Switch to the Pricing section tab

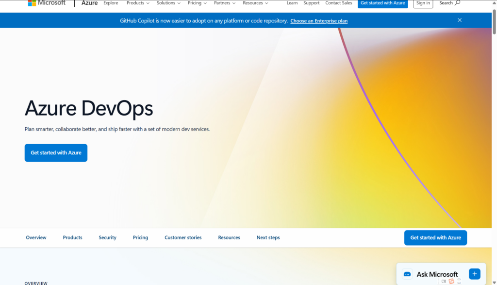point(140,237)
